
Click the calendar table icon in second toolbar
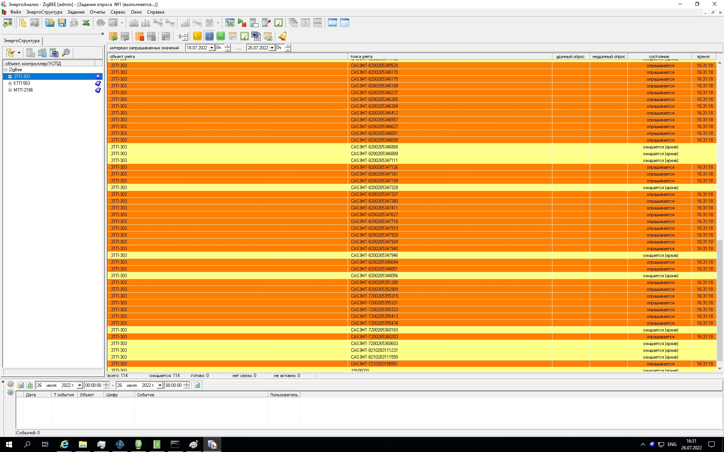[x=233, y=36]
